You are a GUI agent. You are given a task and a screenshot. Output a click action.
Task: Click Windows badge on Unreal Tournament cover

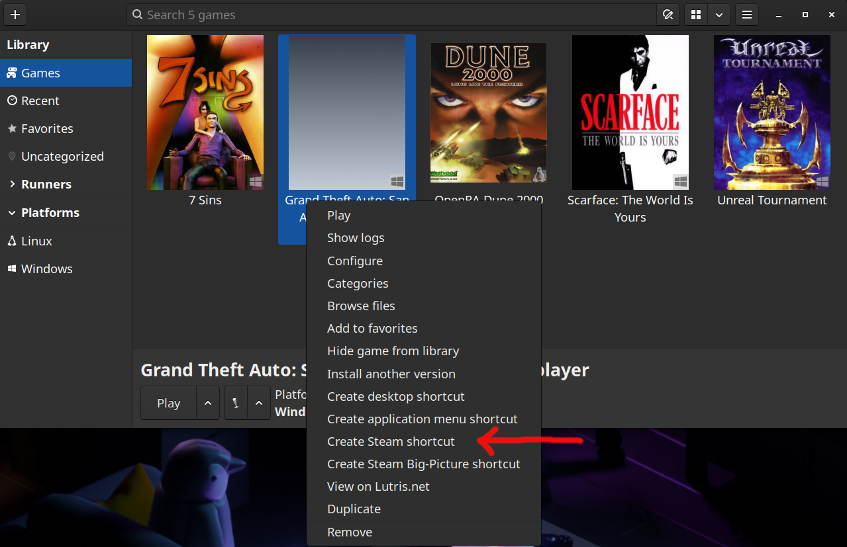coord(822,181)
